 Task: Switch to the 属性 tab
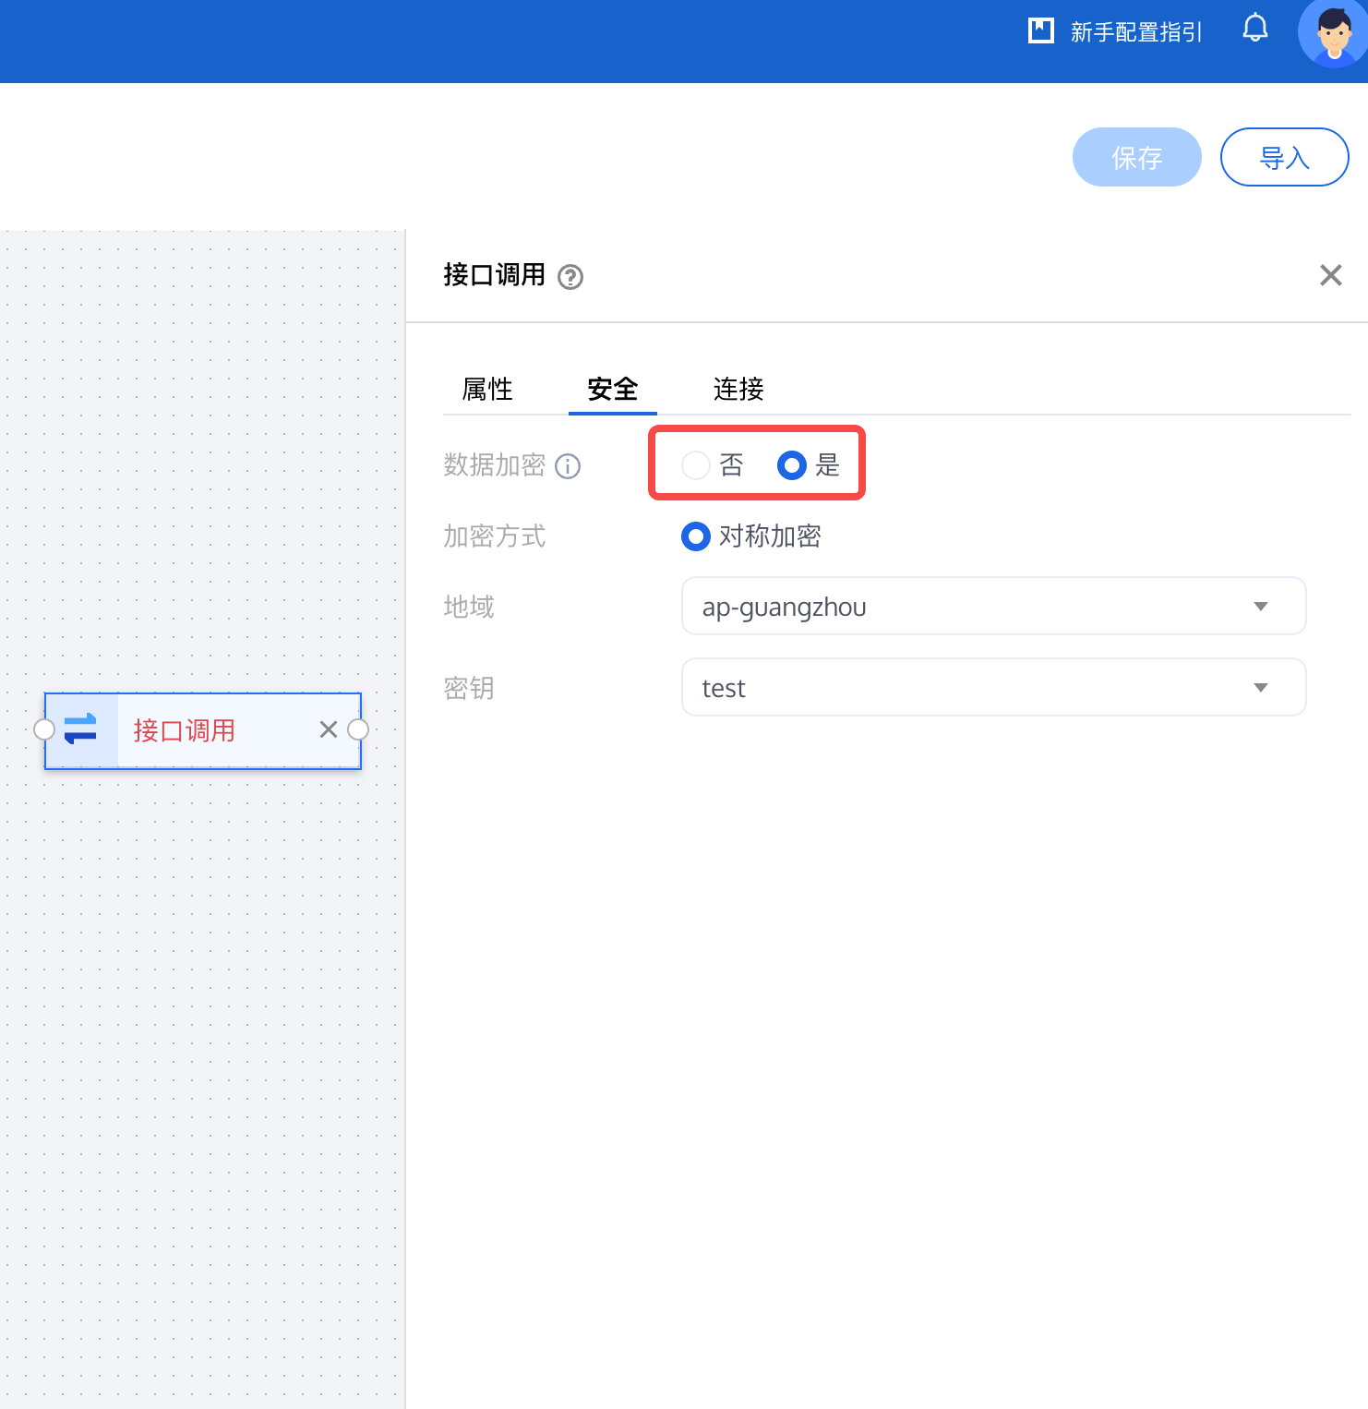pyautogui.click(x=487, y=389)
